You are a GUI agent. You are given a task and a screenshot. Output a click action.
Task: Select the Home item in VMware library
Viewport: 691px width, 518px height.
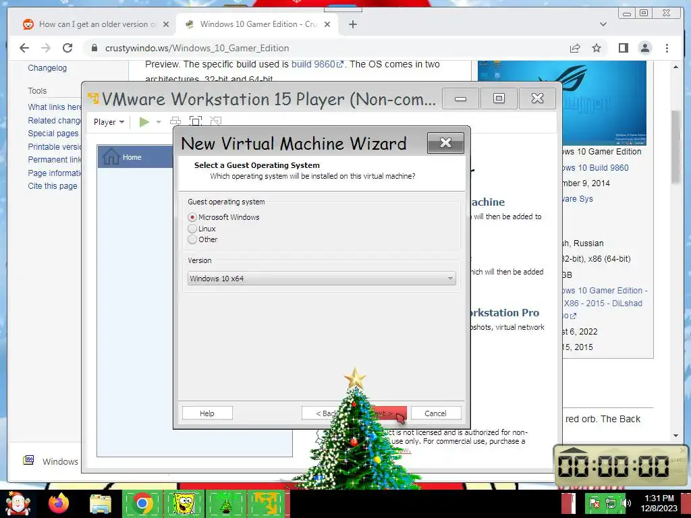point(135,156)
